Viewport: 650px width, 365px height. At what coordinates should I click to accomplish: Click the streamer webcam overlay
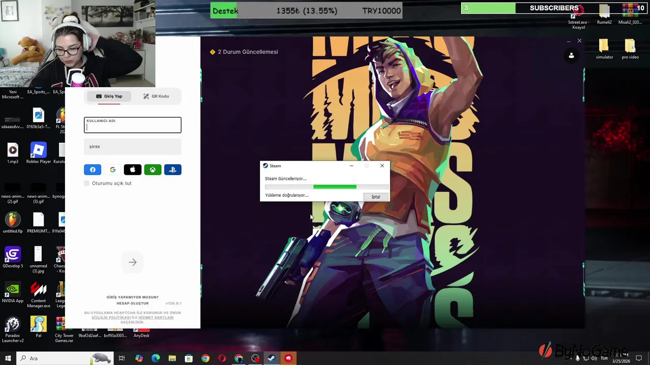[77, 44]
